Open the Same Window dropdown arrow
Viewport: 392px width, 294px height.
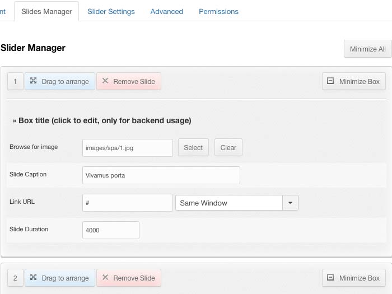tap(290, 203)
